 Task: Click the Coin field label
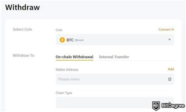click(x=59, y=30)
